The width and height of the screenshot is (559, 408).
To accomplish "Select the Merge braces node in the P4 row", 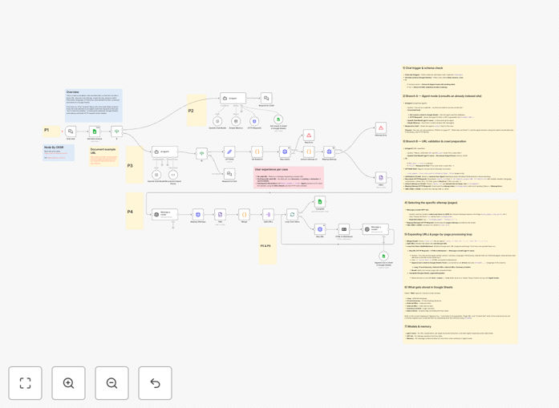I will pyautogui.click(x=244, y=214).
